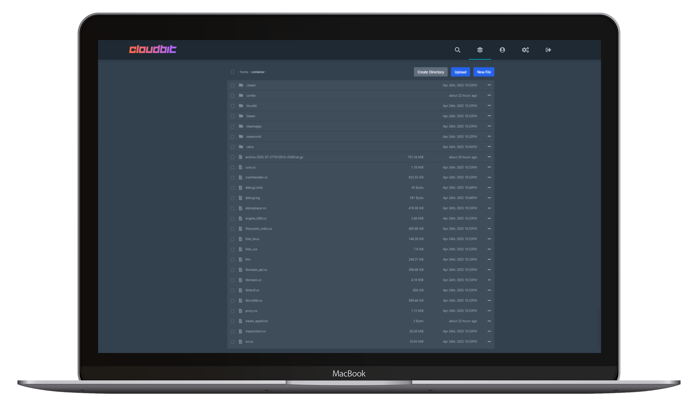
Task: Check the select-all checkbox beside breadcrumb
Action: (x=232, y=72)
